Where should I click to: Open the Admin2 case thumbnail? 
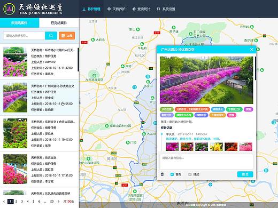[x=16, y=61]
